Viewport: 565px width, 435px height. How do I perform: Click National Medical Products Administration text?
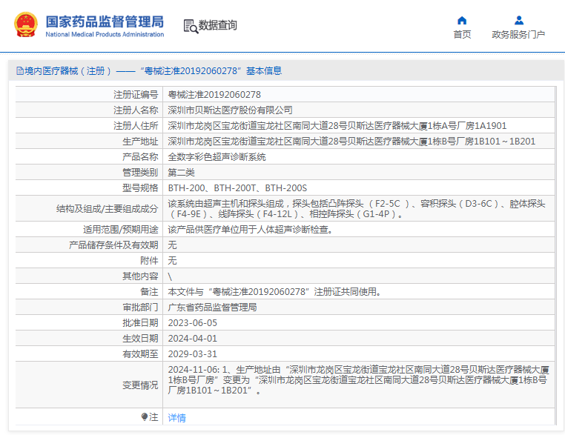(x=105, y=35)
